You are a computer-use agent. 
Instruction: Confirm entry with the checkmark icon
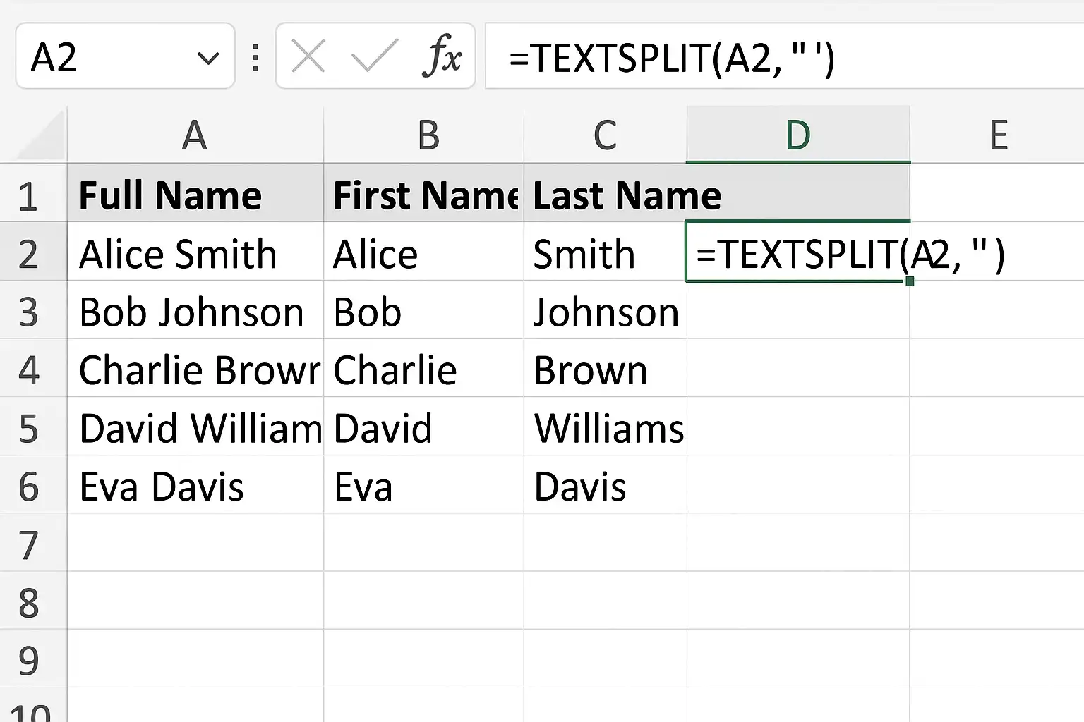coord(375,56)
